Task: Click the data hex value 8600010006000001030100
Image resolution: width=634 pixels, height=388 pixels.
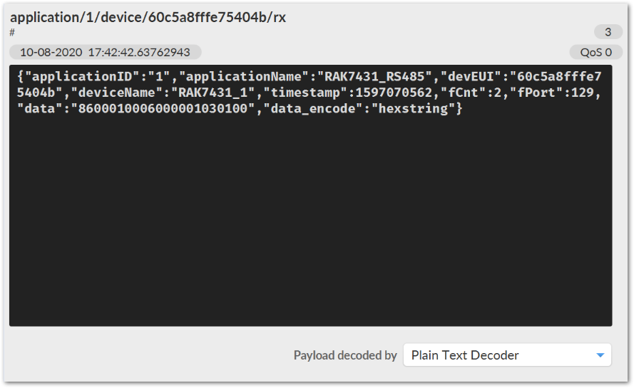Action: (163, 109)
